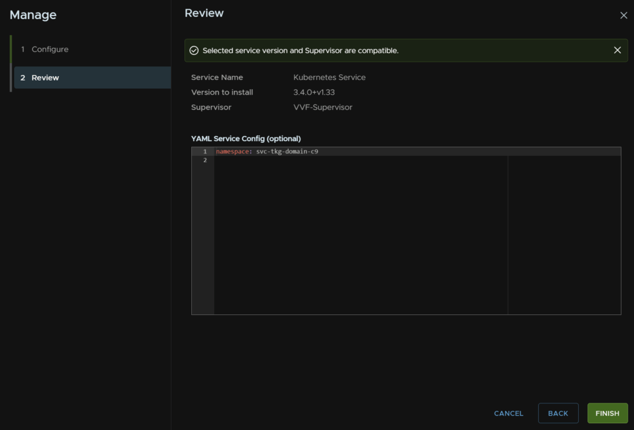This screenshot has height=430, width=634.
Task: Click the 3.4.0+v1.33 version value
Action: (314, 92)
